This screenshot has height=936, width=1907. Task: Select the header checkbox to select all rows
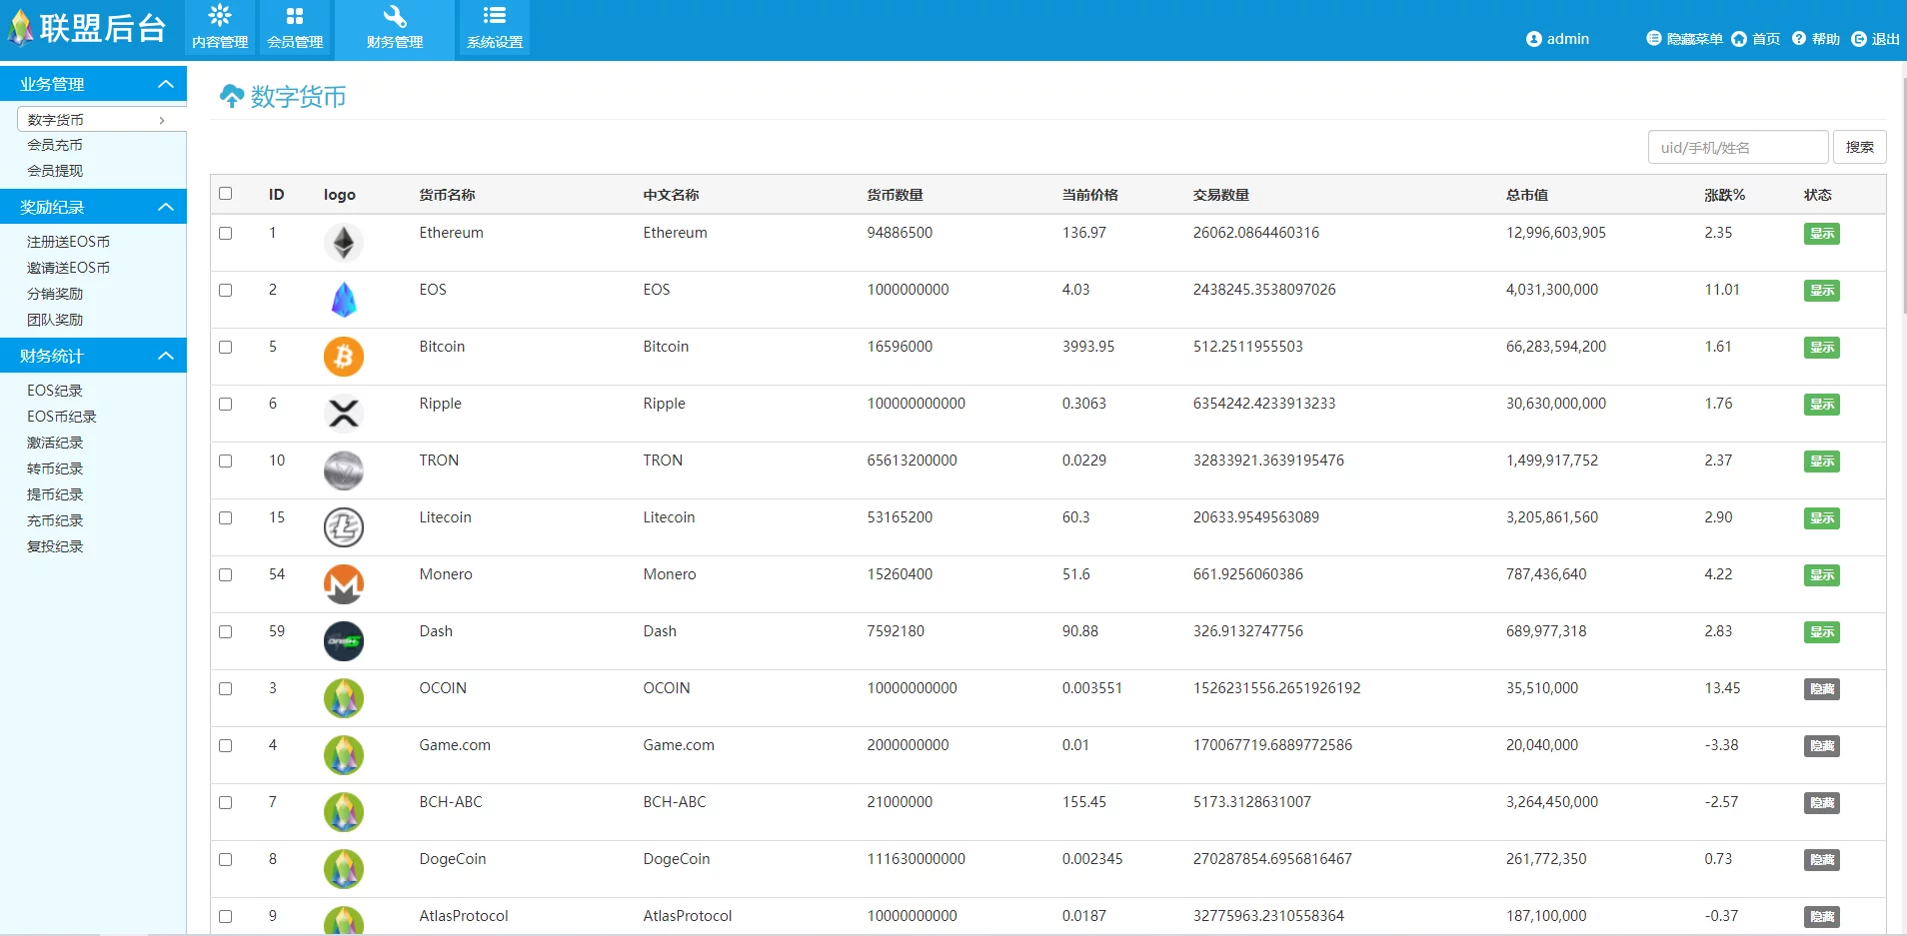pyautogui.click(x=226, y=193)
